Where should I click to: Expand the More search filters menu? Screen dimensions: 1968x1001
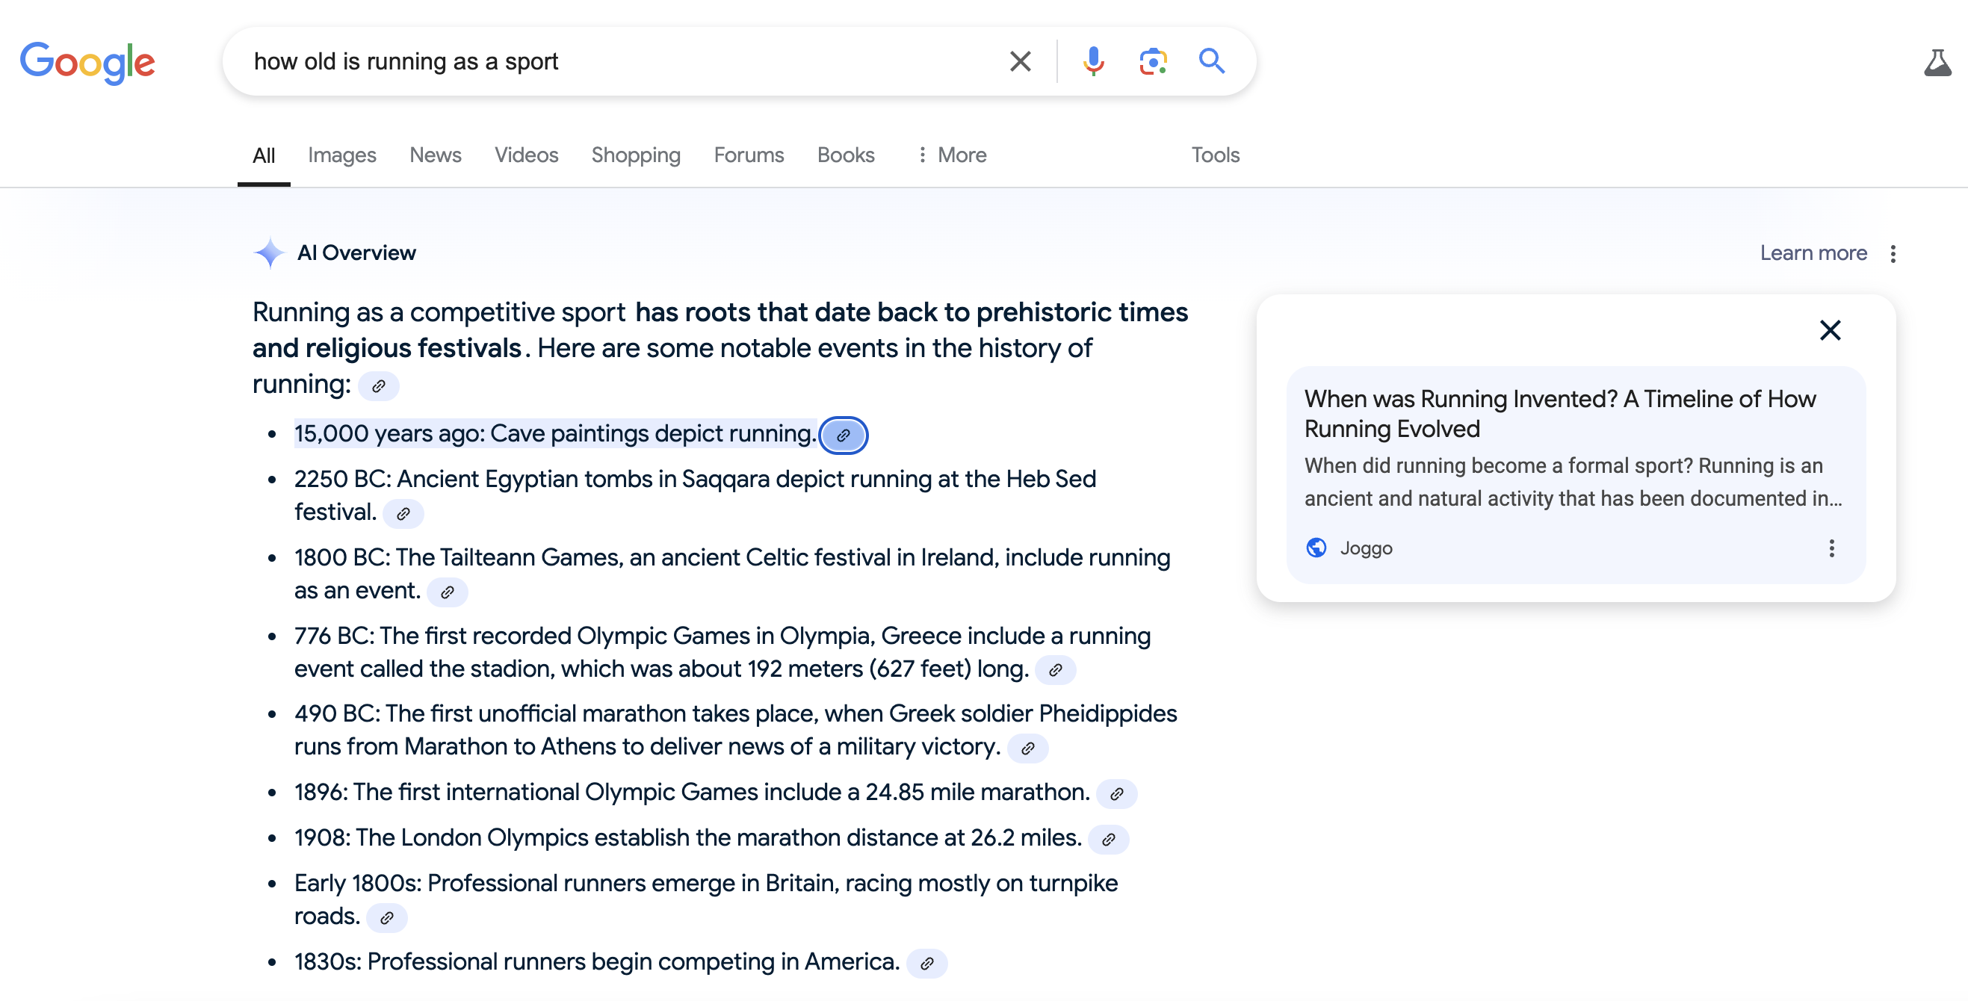tap(951, 155)
